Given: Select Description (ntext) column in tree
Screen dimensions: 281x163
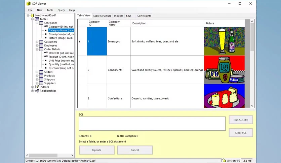Looking at the screenshot, I should [61, 34].
